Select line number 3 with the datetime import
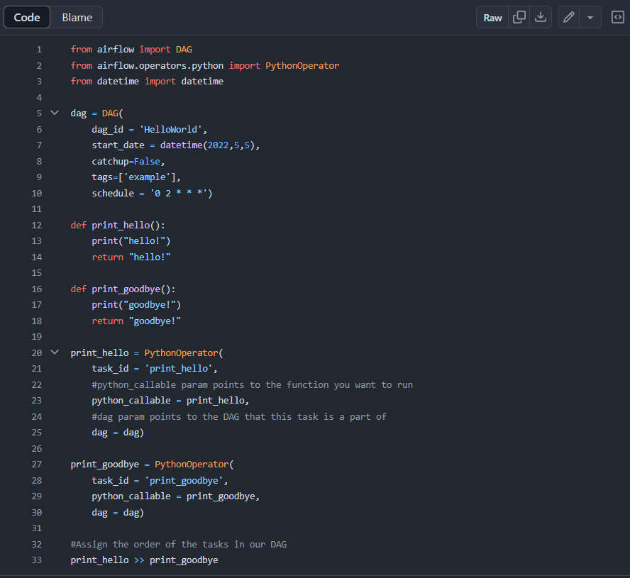 point(39,81)
